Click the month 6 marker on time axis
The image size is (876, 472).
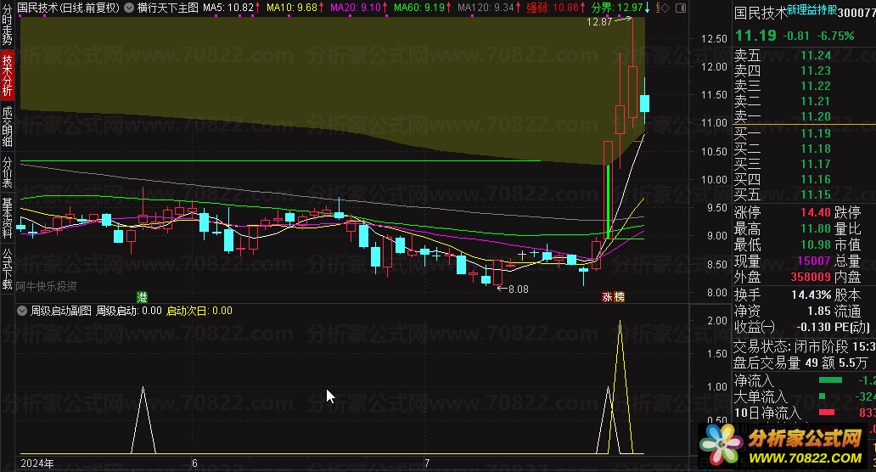coord(194,463)
